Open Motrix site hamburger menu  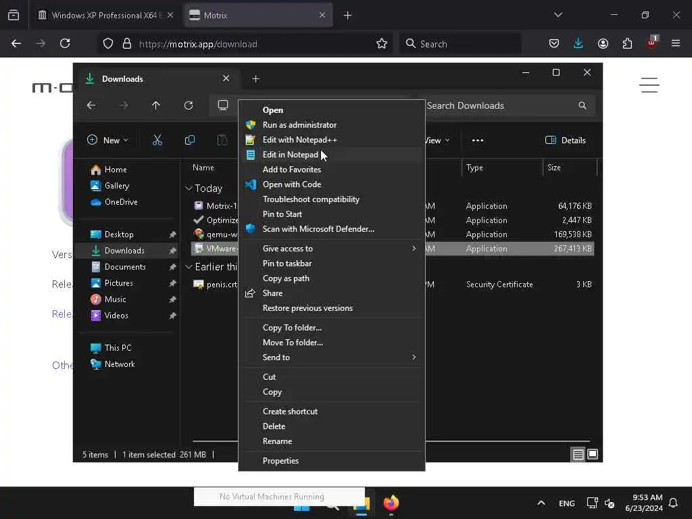click(x=649, y=85)
